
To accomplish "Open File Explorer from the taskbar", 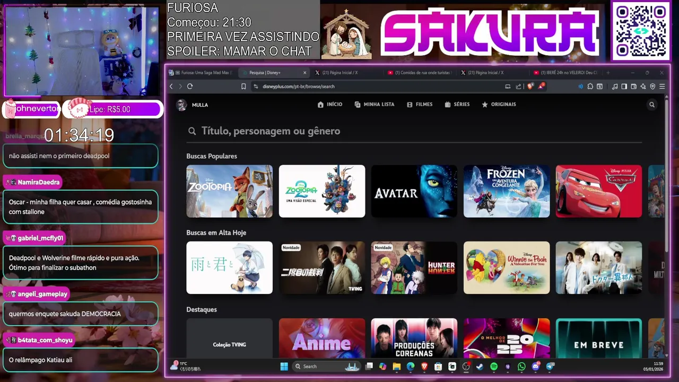I will pos(396,366).
